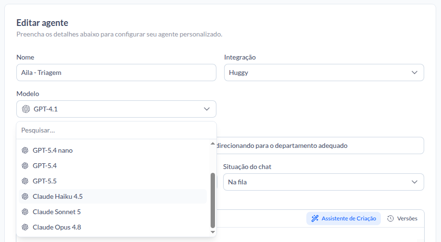
Task: Click the icon beside Claude Haiku 4.5
Action: point(25,196)
